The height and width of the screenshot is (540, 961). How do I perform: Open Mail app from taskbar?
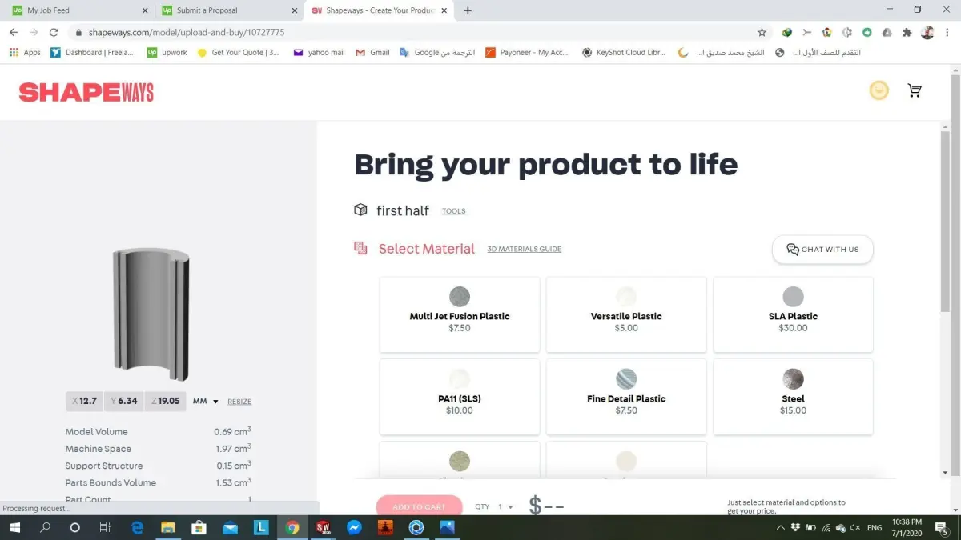point(231,528)
